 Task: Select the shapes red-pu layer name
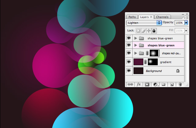(x=171, y=53)
